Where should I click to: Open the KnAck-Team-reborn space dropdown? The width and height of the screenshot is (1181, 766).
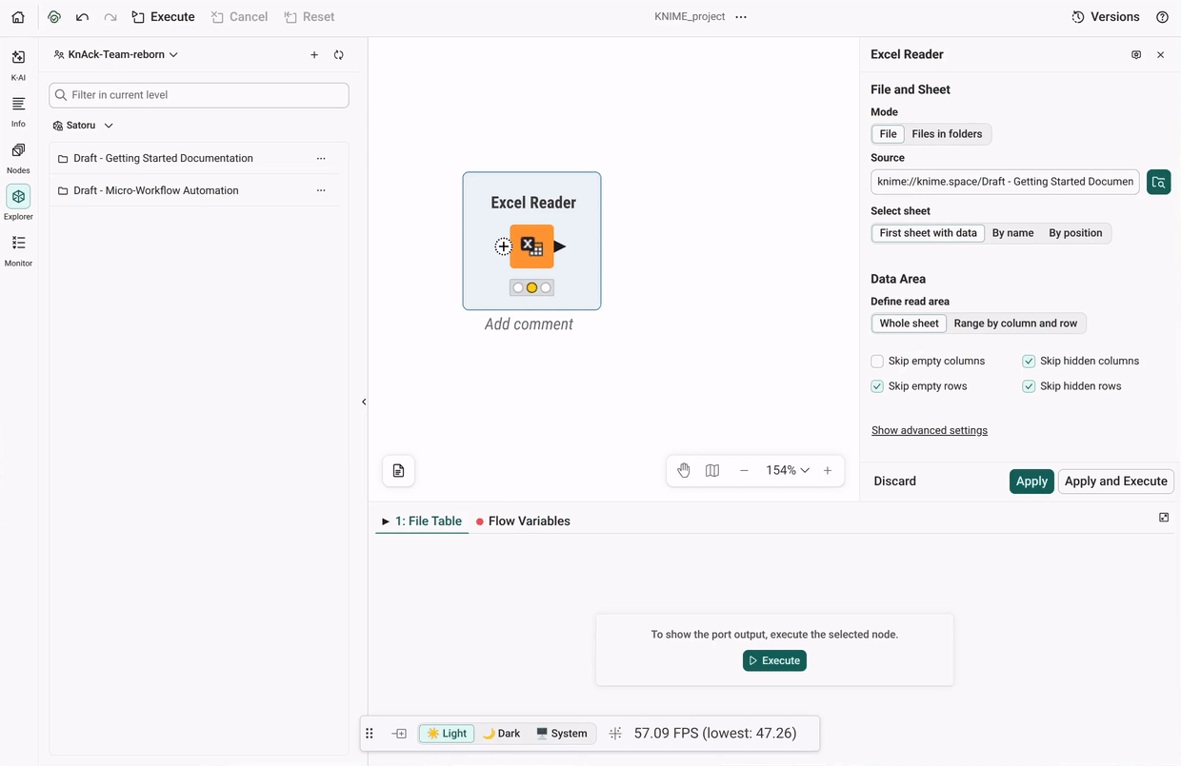click(x=116, y=55)
